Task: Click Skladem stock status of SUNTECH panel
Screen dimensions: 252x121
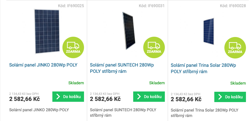Action: click(x=157, y=83)
